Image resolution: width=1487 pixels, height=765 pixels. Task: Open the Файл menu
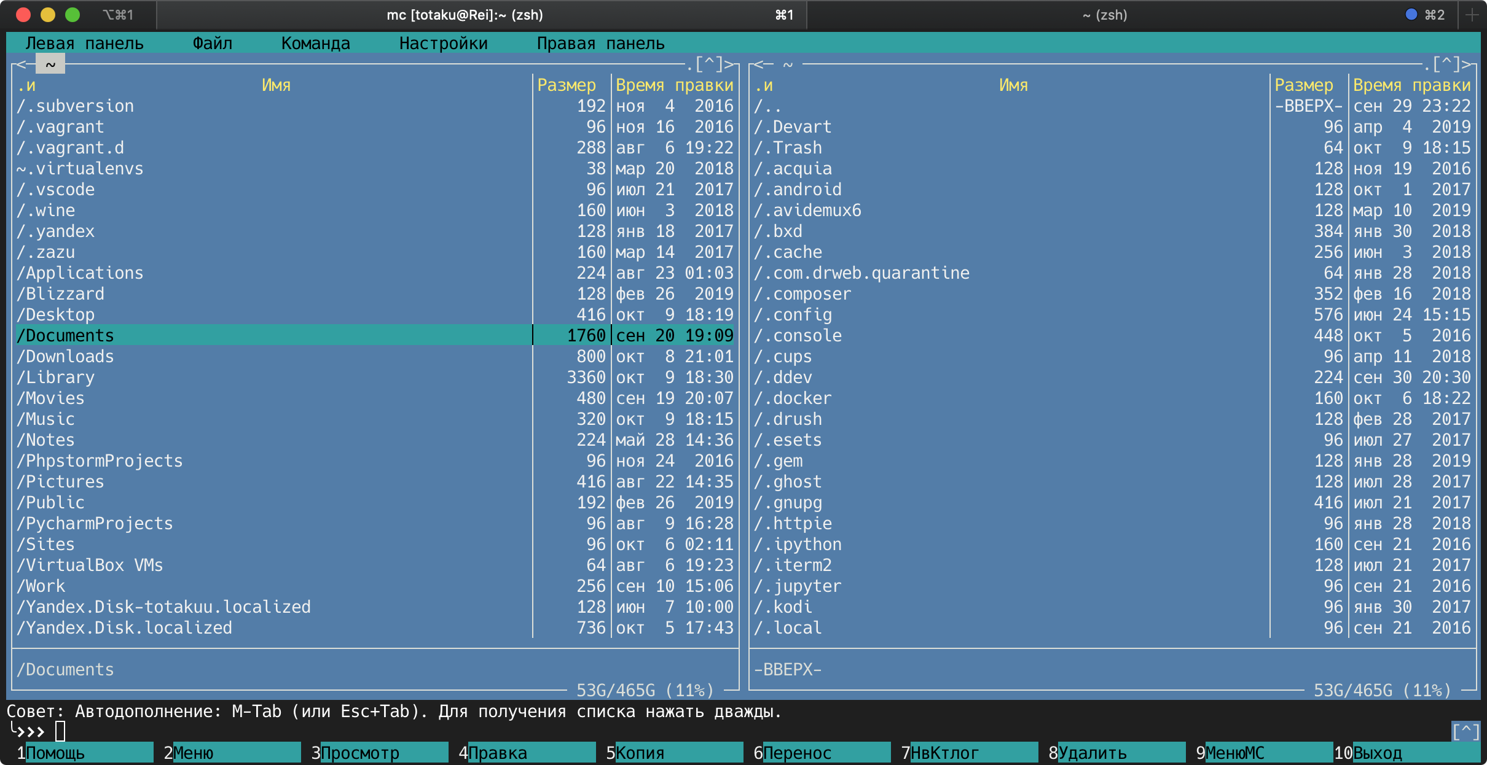click(x=212, y=44)
